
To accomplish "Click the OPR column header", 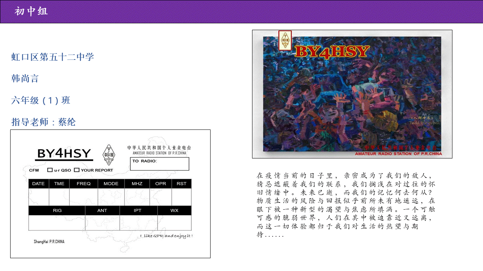I will pyautogui.click(x=161, y=184).
